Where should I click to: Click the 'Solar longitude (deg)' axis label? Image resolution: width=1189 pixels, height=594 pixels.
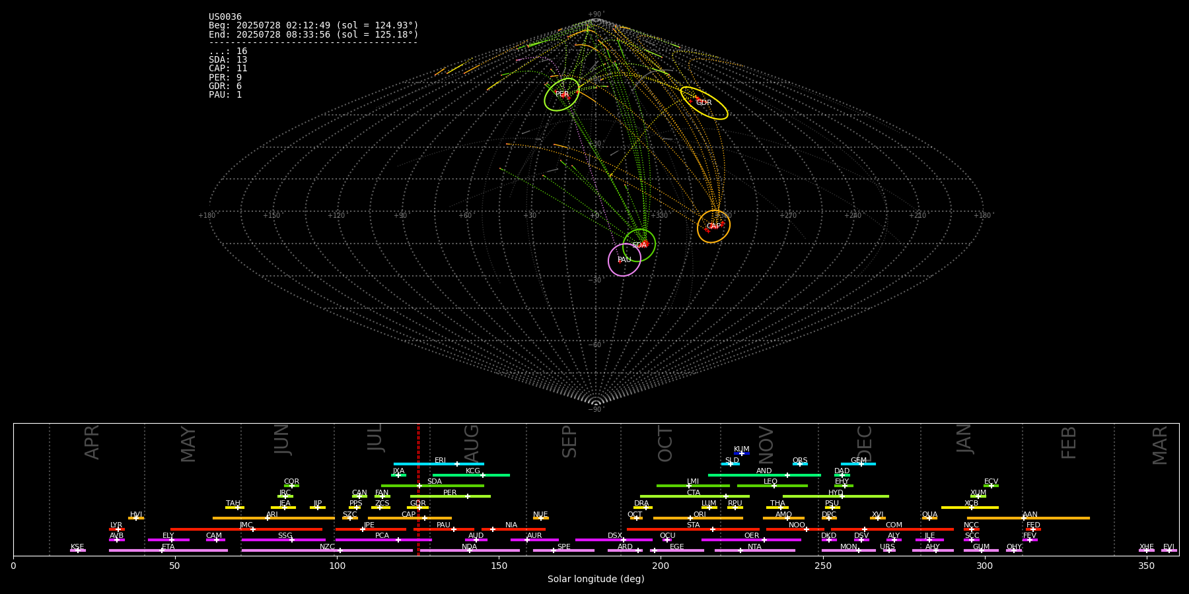[x=596, y=579]
